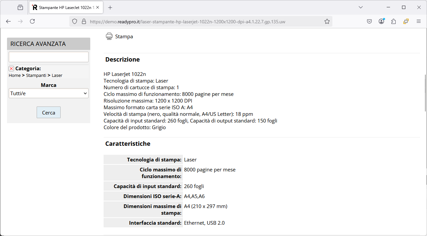Viewport: 427px width, 236px height.
Task: Click 'Colore del prodotto: Grigio' line
Action: (135, 127)
